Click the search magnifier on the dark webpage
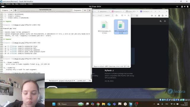The height and width of the screenshot is (107, 190). point(161,21)
